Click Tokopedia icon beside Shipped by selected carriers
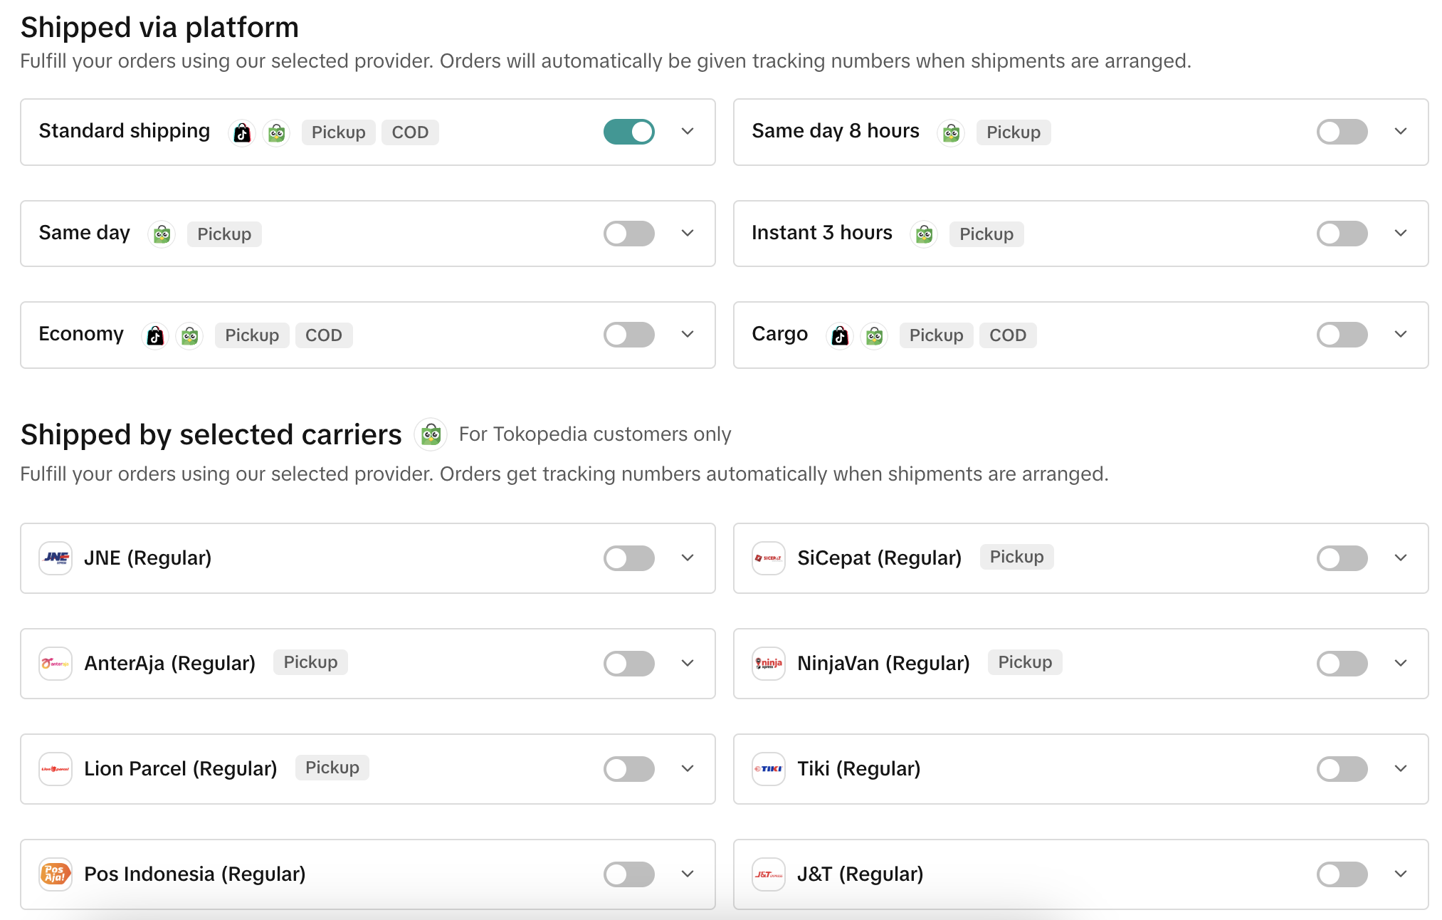The width and height of the screenshot is (1442, 920). click(x=431, y=434)
